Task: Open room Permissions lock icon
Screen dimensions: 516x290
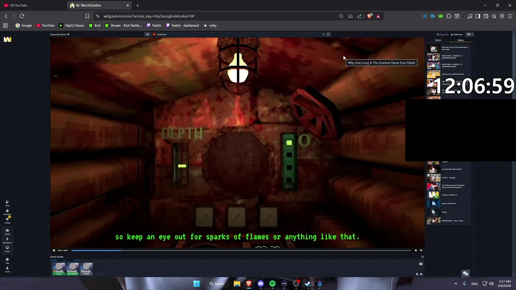Action: [x=7, y=211]
